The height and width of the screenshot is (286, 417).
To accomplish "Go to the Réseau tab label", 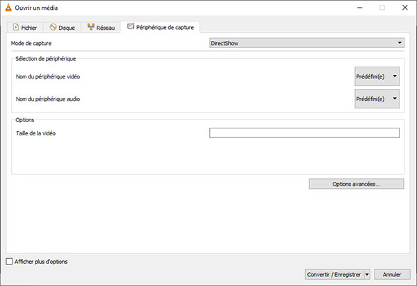I will point(106,28).
